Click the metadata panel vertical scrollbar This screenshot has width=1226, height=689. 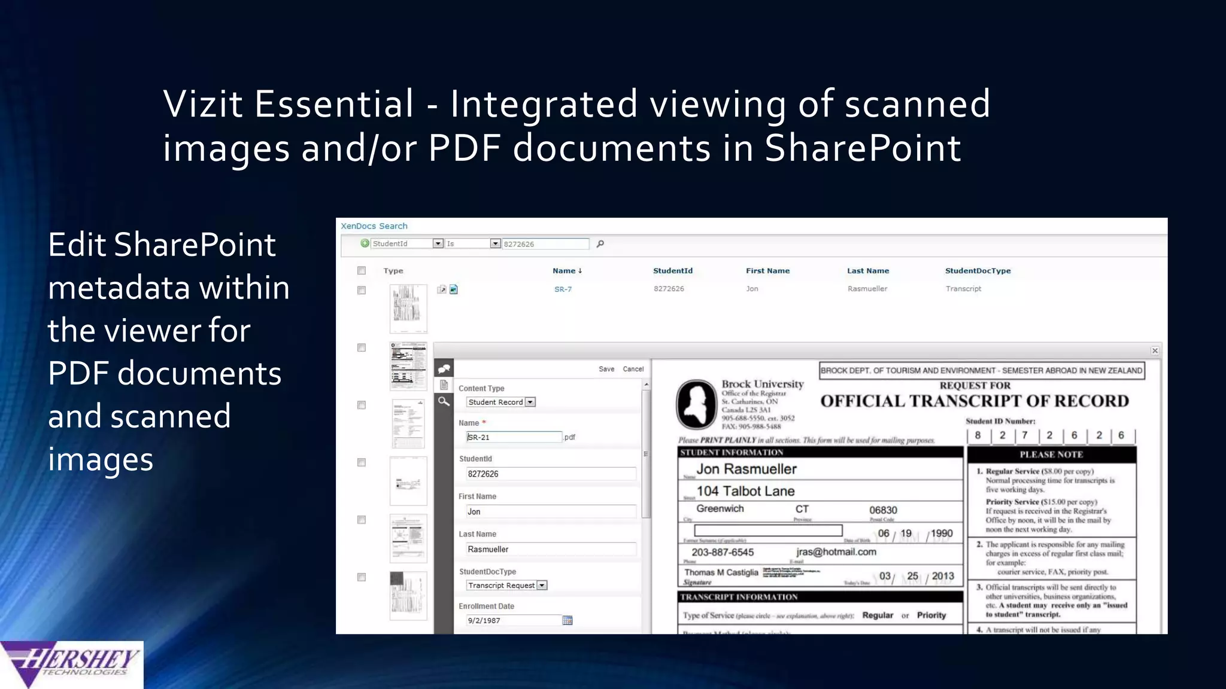(646, 455)
